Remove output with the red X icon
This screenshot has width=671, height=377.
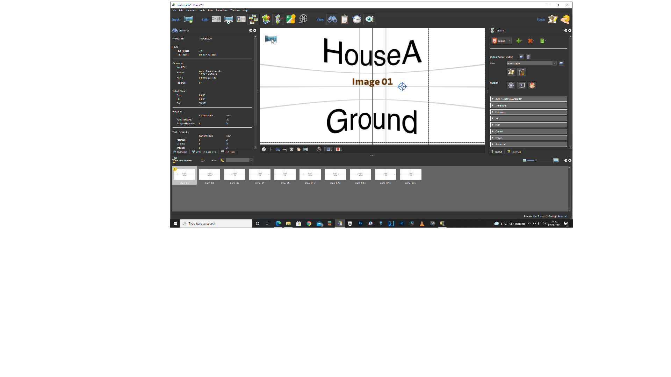point(531,41)
